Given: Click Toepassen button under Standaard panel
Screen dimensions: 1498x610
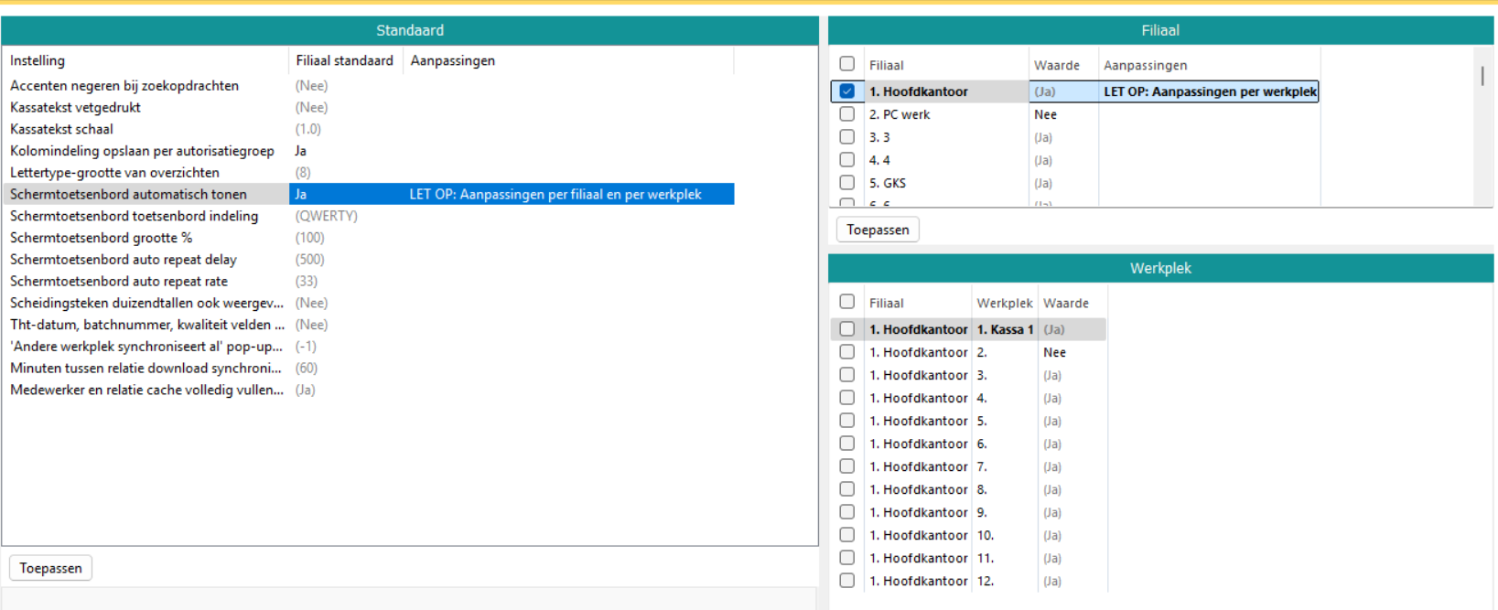Looking at the screenshot, I should (50, 568).
